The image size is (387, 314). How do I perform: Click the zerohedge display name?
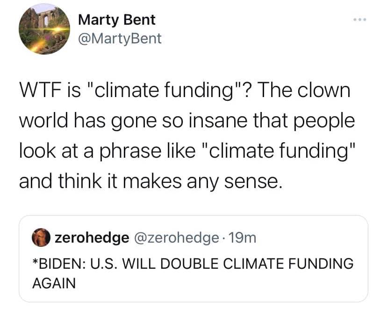[92, 238]
